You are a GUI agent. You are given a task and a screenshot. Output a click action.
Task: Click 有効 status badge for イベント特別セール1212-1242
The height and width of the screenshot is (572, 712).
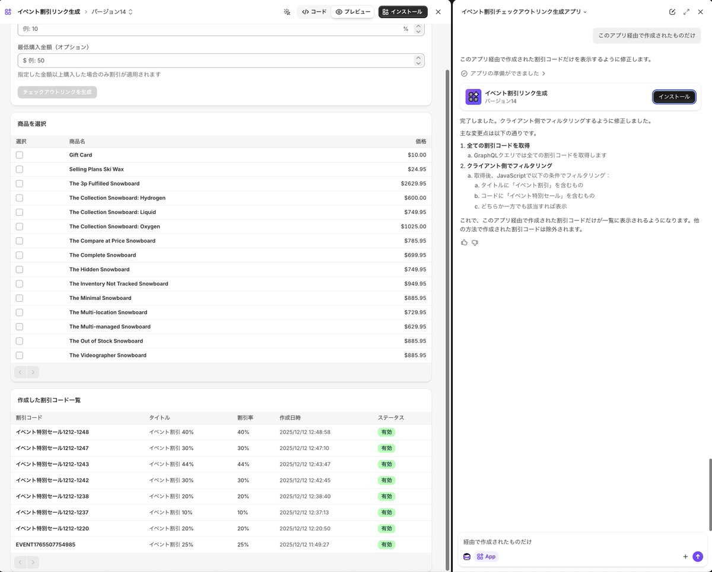386,480
